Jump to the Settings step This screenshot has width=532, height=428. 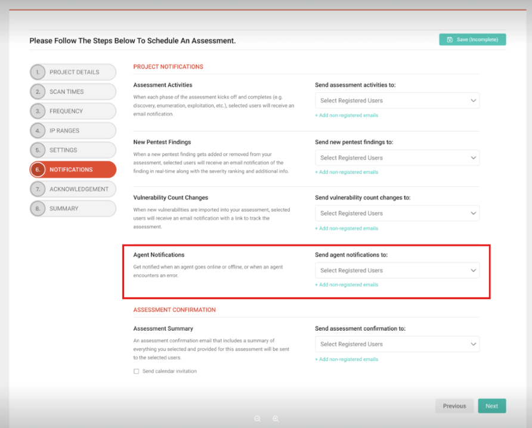pyautogui.click(x=73, y=150)
